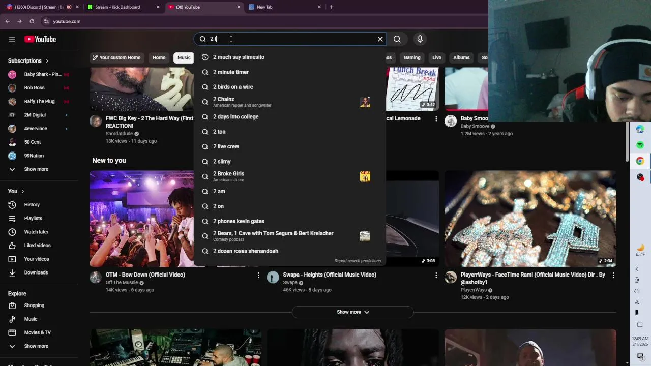Select suggestion "2 on"
Image resolution: width=651 pixels, height=366 pixels.
[x=289, y=206]
